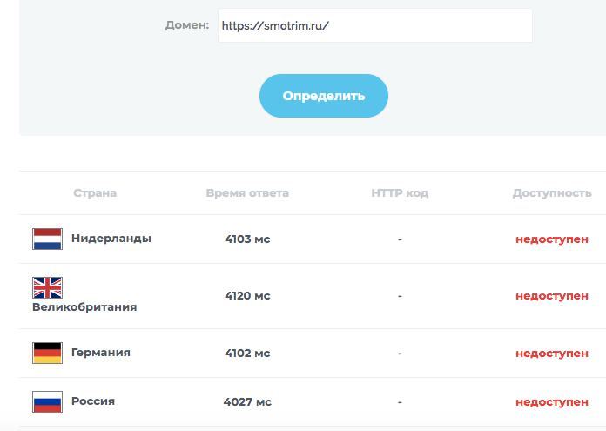Click недоступен status for Россия

(x=552, y=402)
